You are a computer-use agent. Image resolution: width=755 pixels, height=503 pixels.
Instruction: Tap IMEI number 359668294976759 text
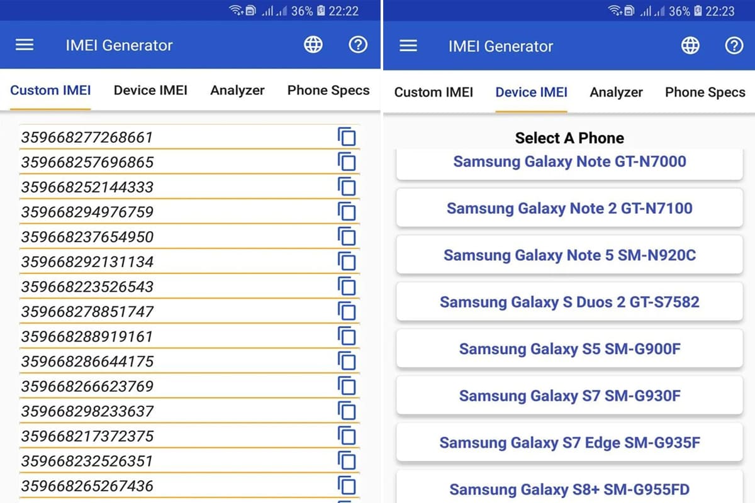pos(87,212)
